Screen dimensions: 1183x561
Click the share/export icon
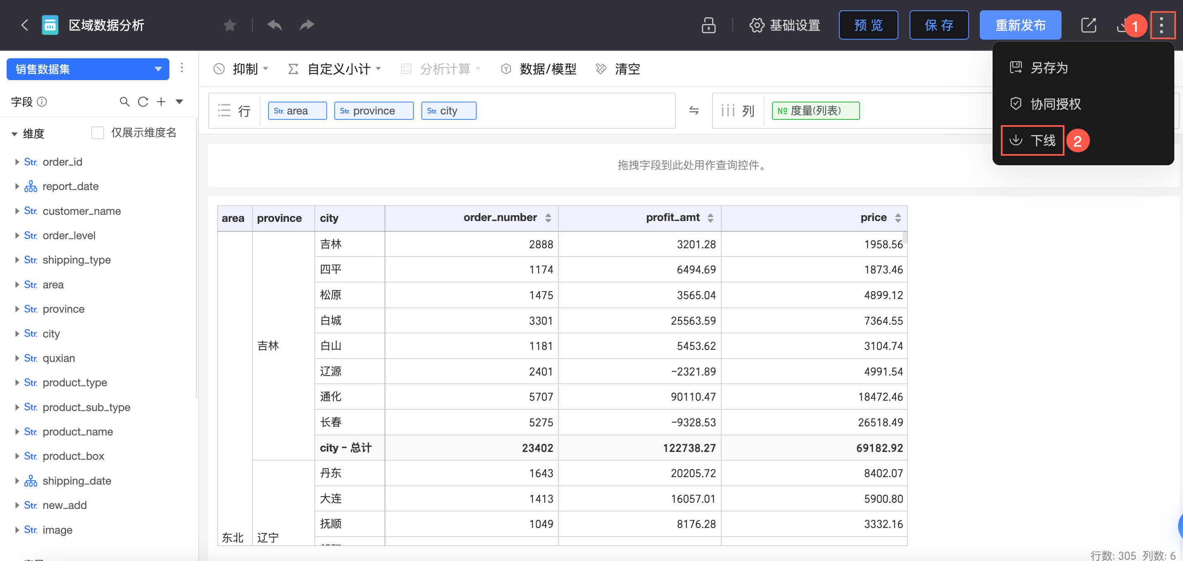pos(1088,25)
